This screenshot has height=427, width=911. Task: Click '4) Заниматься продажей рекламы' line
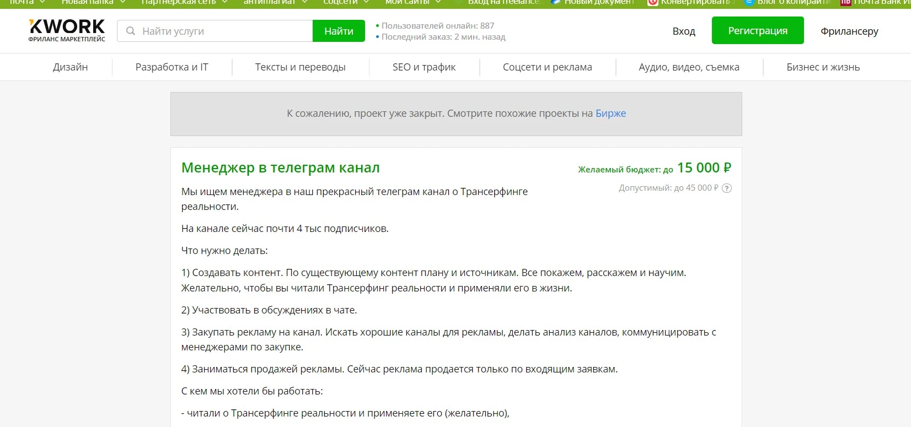click(399, 369)
